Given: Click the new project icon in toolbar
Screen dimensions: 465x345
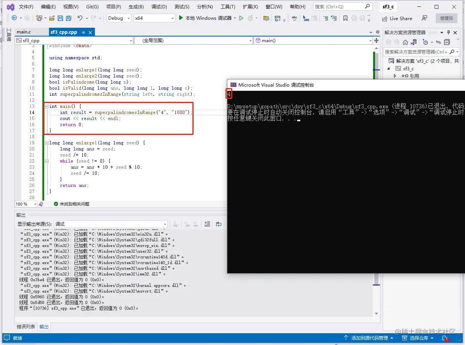Looking at the screenshot, I should 39,18.
